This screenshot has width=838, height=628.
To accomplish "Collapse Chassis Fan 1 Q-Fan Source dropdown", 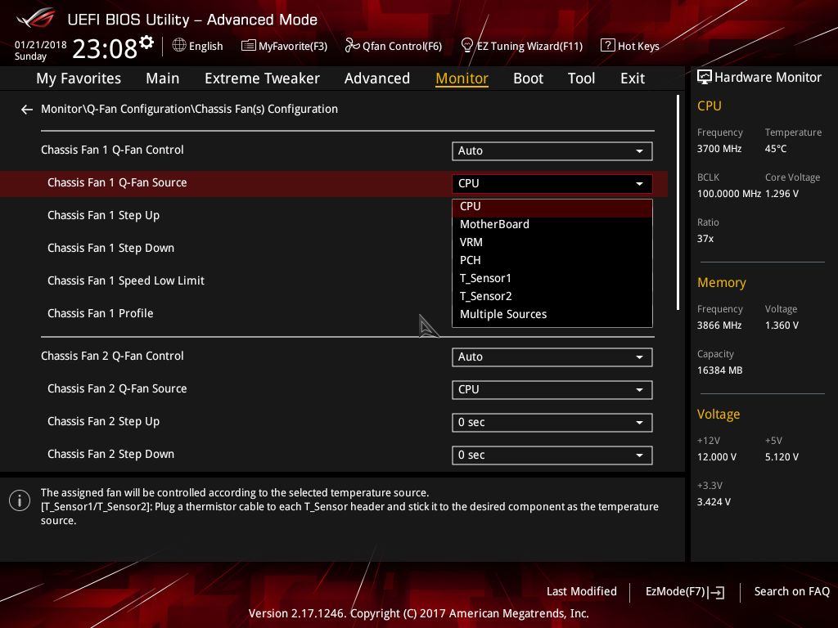I will (x=552, y=184).
